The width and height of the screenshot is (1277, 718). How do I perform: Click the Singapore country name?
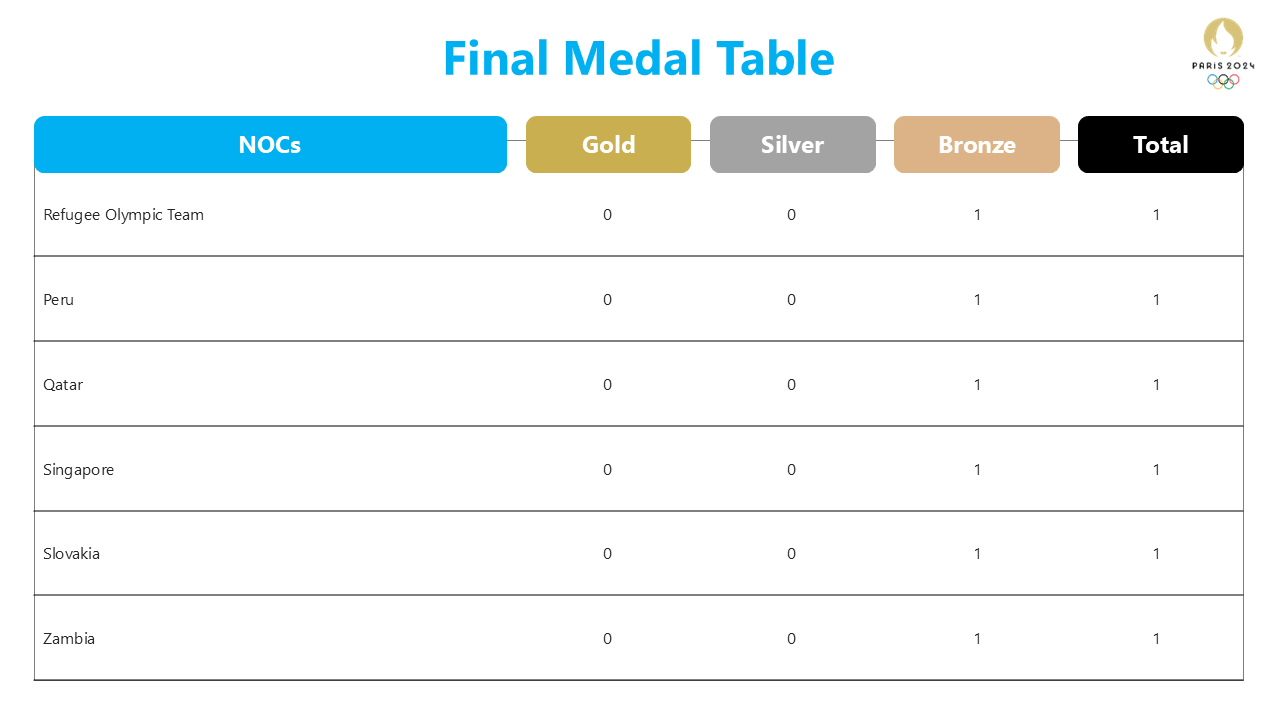click(x=78, y=470)
